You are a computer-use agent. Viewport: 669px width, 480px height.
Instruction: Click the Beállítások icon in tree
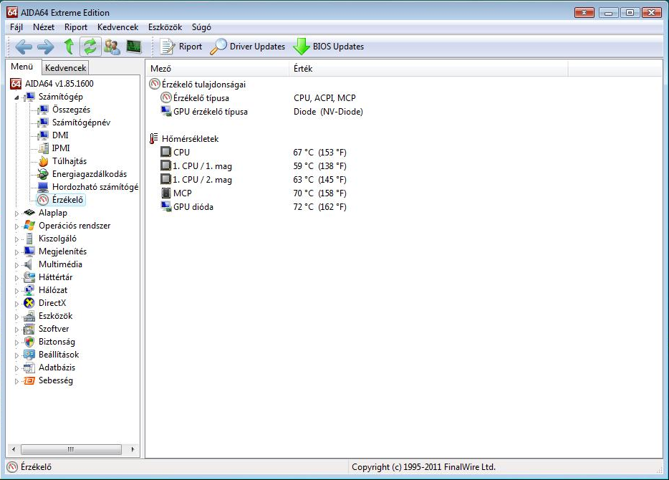pos(29,355)
